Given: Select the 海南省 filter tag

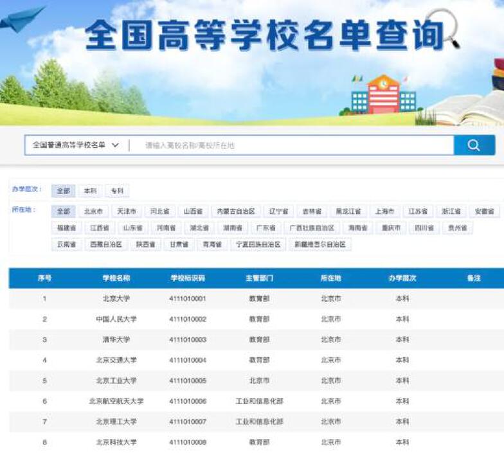Looking at the screenshot, I should (x=357, y=228).
